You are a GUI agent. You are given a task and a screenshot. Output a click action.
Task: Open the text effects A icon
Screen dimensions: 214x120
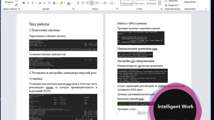pos(54,3)
